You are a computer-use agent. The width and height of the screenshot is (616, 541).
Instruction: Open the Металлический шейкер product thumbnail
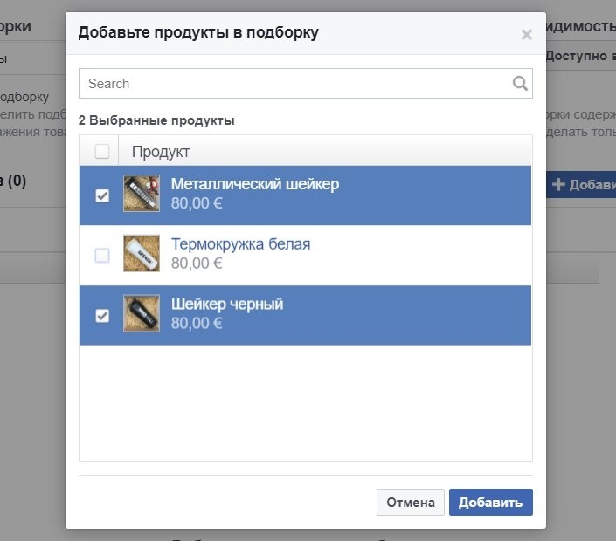click(x=142, y=194)
